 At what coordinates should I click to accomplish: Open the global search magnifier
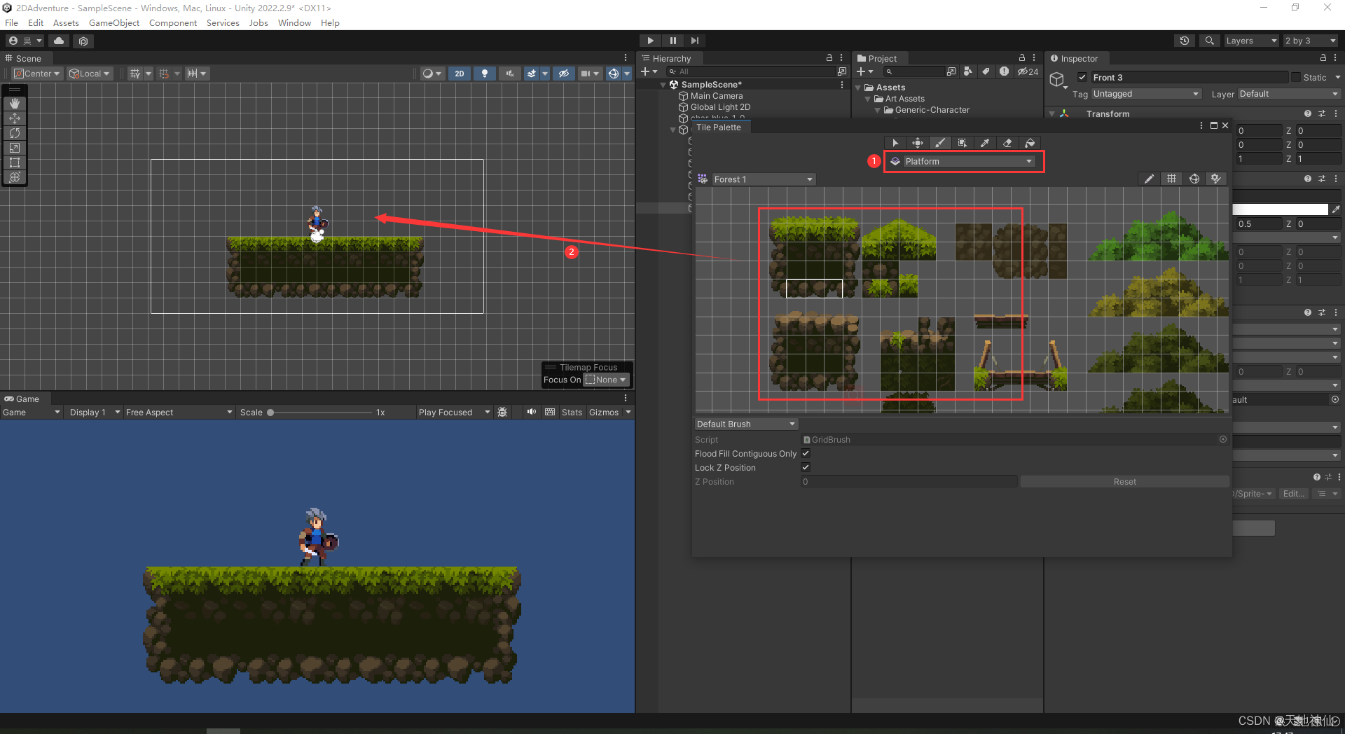[x=1209, y=41]
